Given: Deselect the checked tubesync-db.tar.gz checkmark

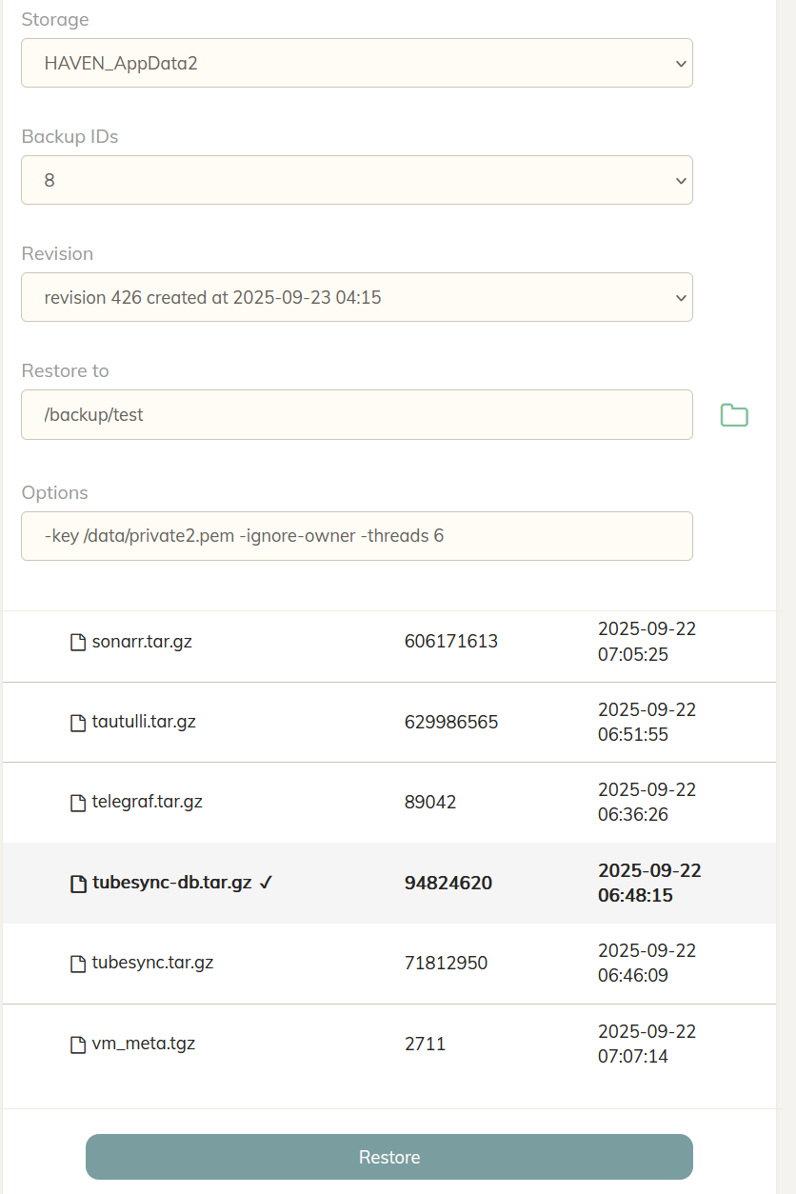Looking at the screenshot, I should point(267,883).
